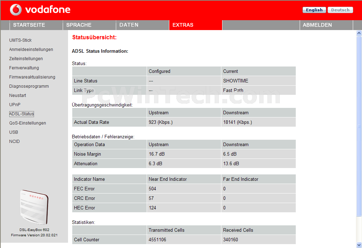Click the Configured column header
Viewport: 362px width, 248px height.
click(159, 71)
